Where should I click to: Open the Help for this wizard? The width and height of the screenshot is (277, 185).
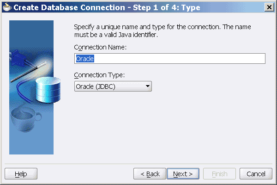(21, 174)
